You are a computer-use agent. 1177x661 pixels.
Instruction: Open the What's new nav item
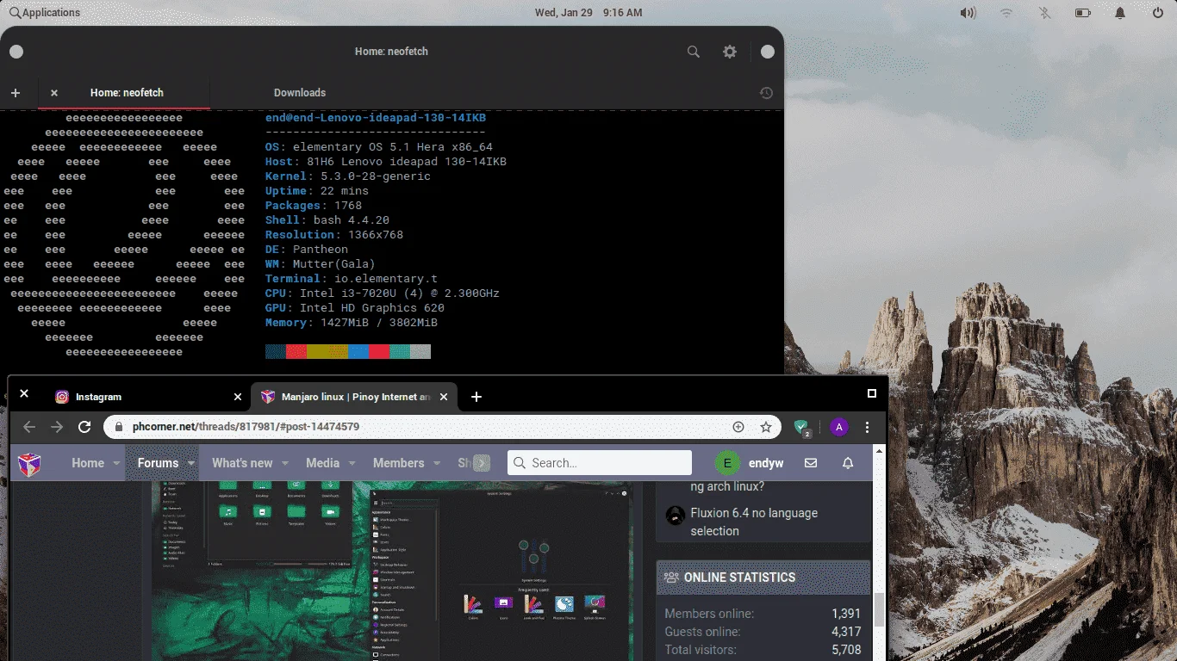click(242, 463)
